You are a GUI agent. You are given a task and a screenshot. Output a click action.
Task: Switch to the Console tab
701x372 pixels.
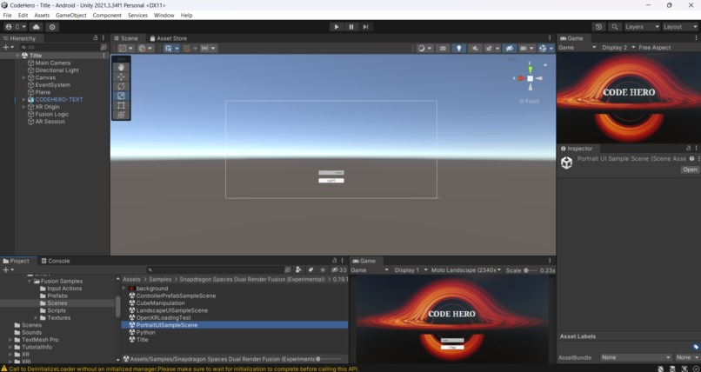pos(56,261)
